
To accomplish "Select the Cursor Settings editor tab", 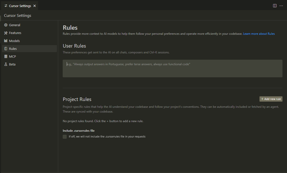I will tap(20, 6).
